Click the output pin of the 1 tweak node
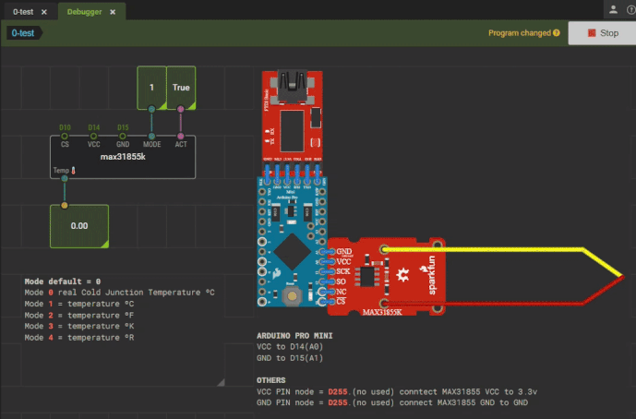The height and width of the screenshot is (419, 636). pyautogui.click(x=151, y=109)
